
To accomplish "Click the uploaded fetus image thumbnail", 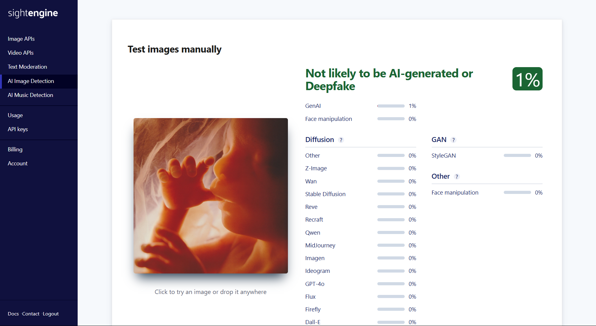I will (x=211, y=196).
